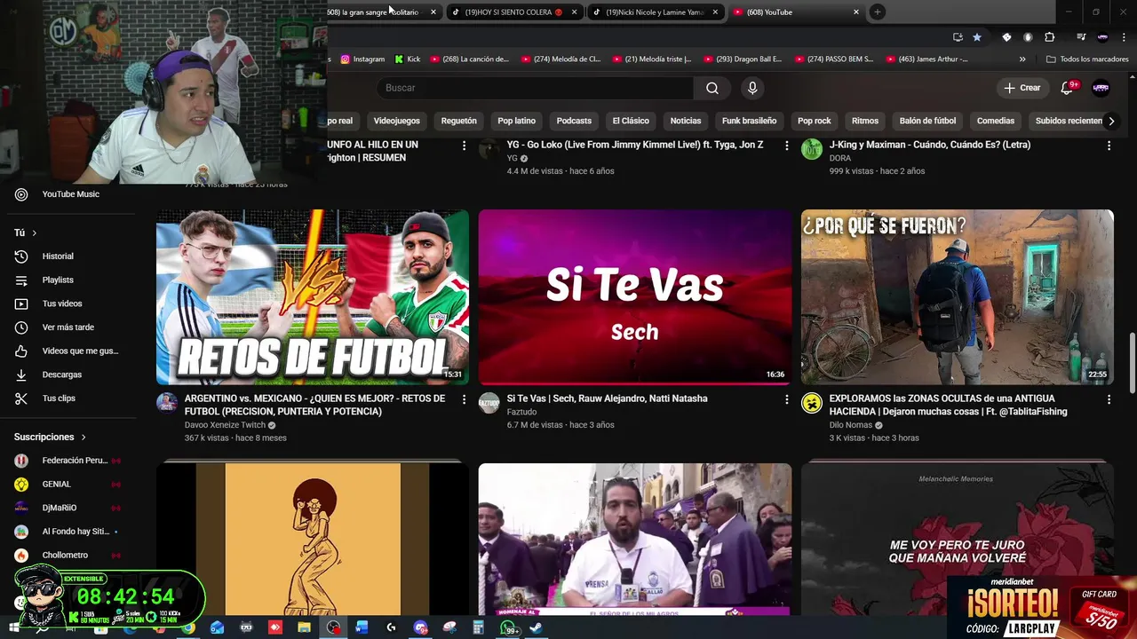Click Davoo Xeneize Twitch channel avatar
1137x639 pixels.
[x=167, y=403]
